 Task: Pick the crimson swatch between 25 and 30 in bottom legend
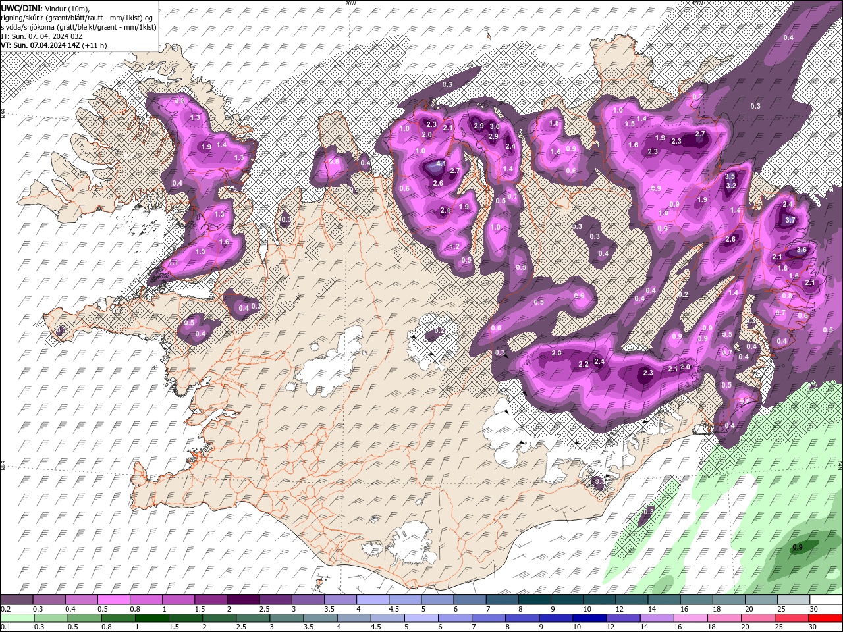[x=792, y=618]
